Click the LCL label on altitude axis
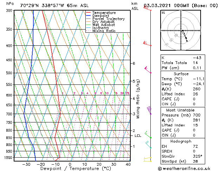 (138, 136)
